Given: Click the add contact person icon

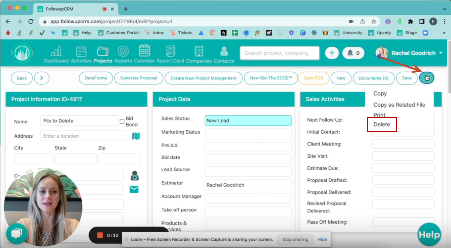Looking at the screenshot, I should tap(135, 176).
